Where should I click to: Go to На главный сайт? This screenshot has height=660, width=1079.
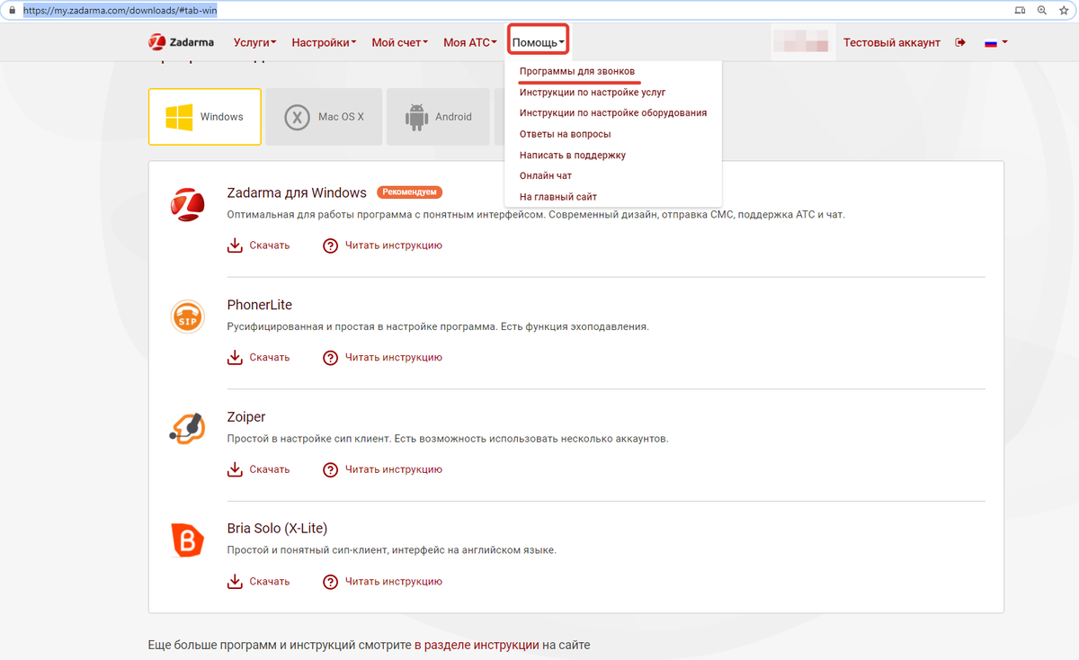pyautogui.click(x=558, y=196)
